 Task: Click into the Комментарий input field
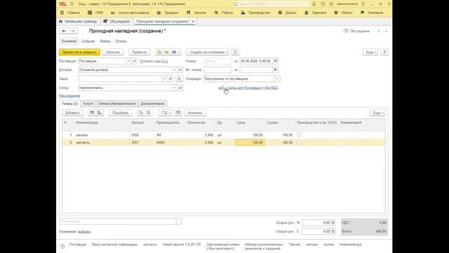pyautogui.click(x=118, y=221)
